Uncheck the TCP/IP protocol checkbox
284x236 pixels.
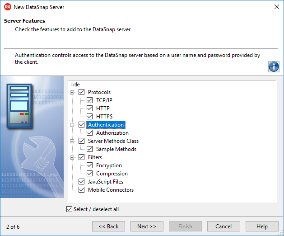click(x=90, y=100)
